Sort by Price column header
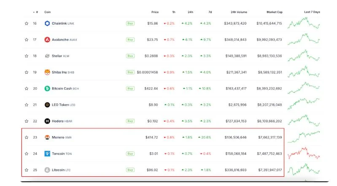This screenshot has width=337, height=186. [x=155, y=12]
